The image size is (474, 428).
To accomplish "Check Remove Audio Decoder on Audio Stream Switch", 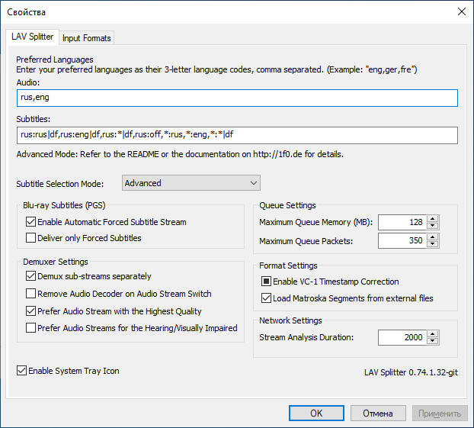I will 31,294.
